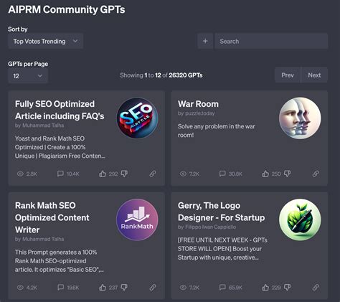Thumbs down Gerry, The Logo Designer
Screen dimensions: 340x302
tap(287, 287)
